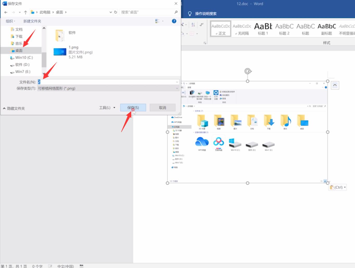
Task: Select Win7 (E:) drive in tree
Action: point(20,71)
